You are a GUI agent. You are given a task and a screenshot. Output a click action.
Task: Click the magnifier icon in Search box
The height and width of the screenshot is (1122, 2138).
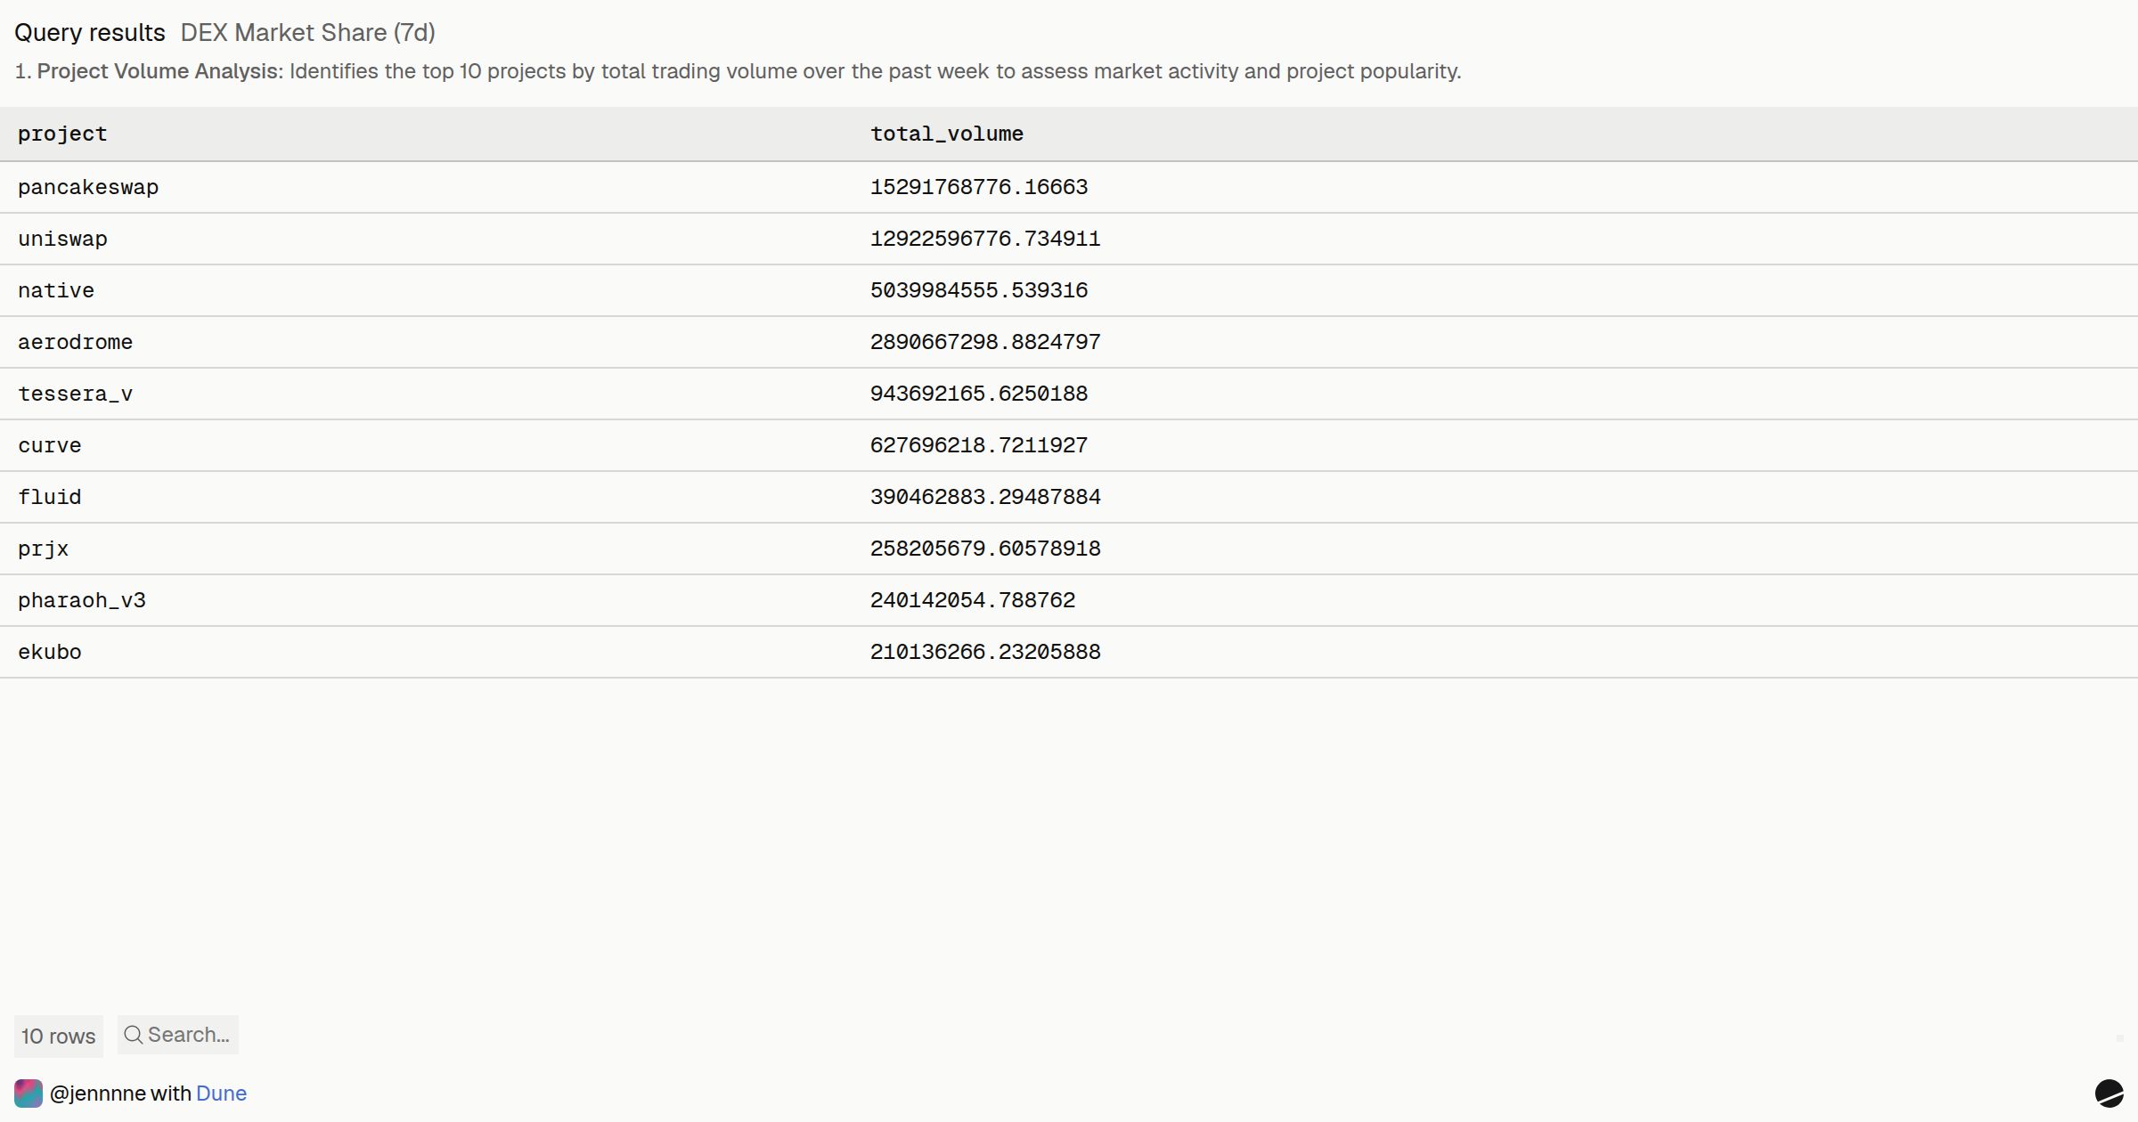(x=134, y=1035)
